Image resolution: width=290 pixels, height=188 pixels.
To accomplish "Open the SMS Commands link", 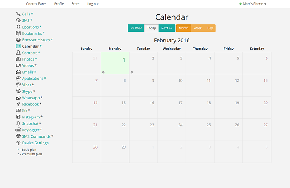I will (36, 136).
